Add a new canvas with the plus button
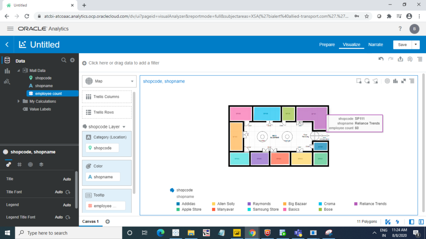This screenshot has height=239, width=426. tap(107, 222)
